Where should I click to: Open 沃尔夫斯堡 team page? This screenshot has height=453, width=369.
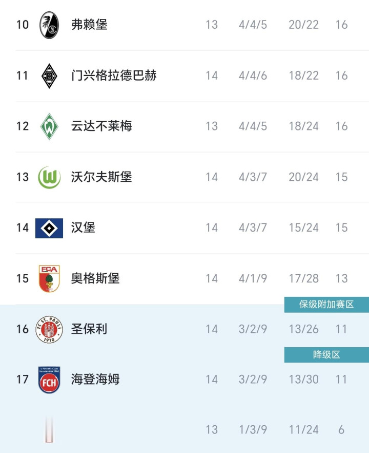pyautogui.click(x=101, y=177)
